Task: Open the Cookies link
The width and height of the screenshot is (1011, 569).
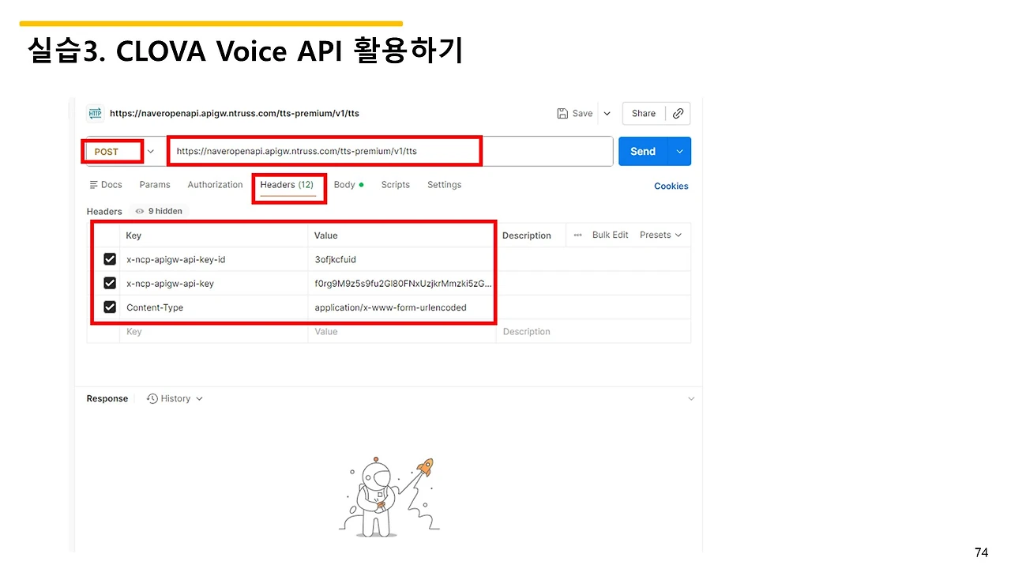Action: [671, 187]
